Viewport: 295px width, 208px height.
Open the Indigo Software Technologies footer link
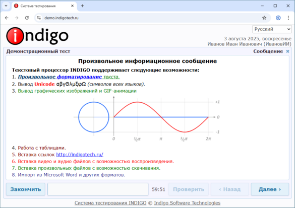tap(187, 203)
